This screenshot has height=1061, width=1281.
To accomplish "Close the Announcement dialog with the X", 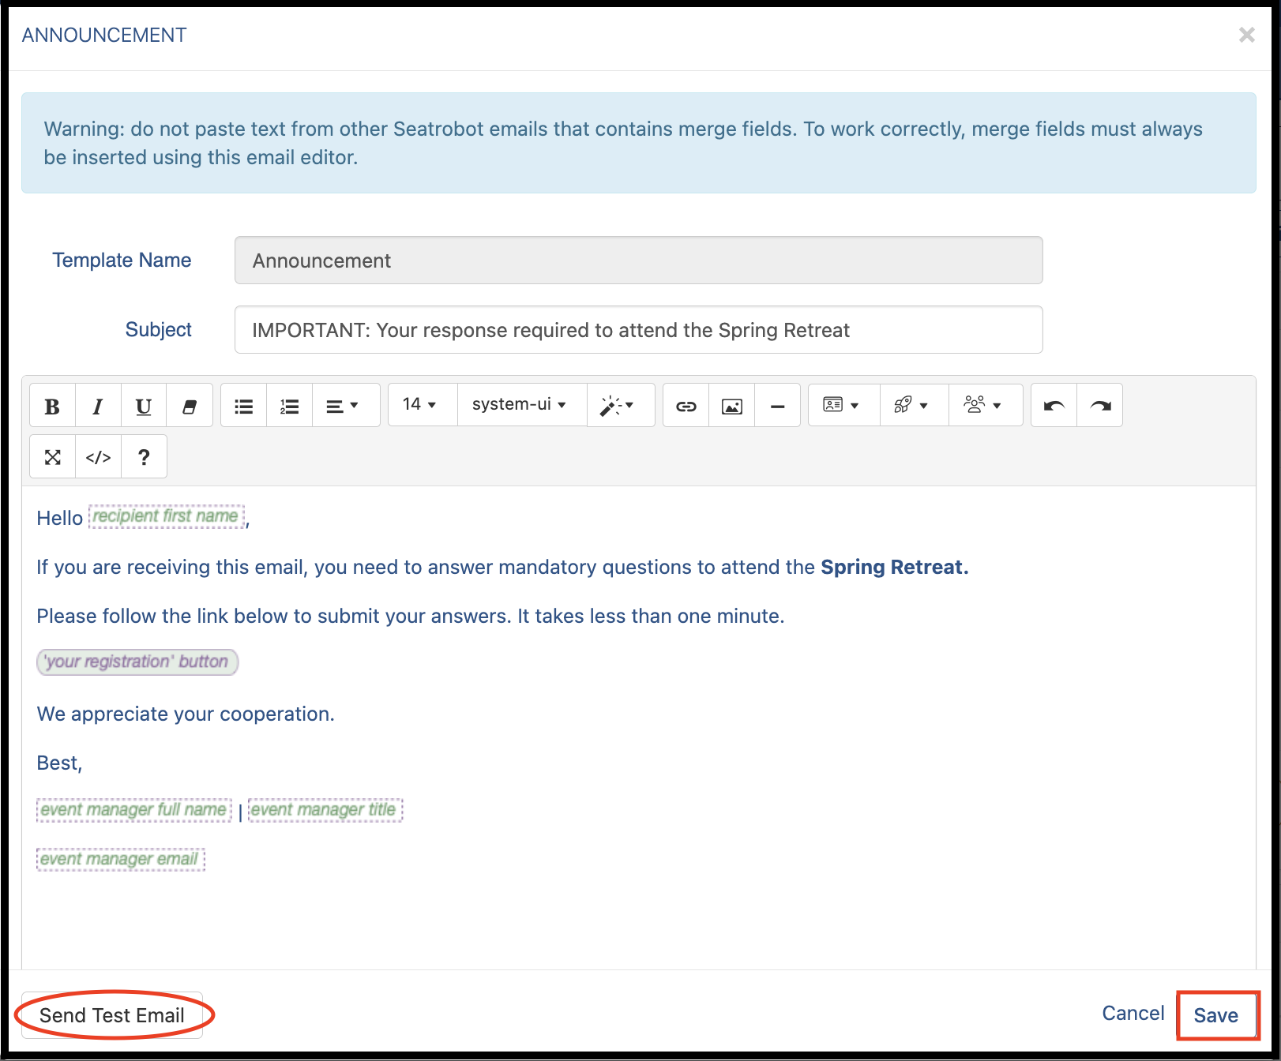I will tap(1246, 35).
